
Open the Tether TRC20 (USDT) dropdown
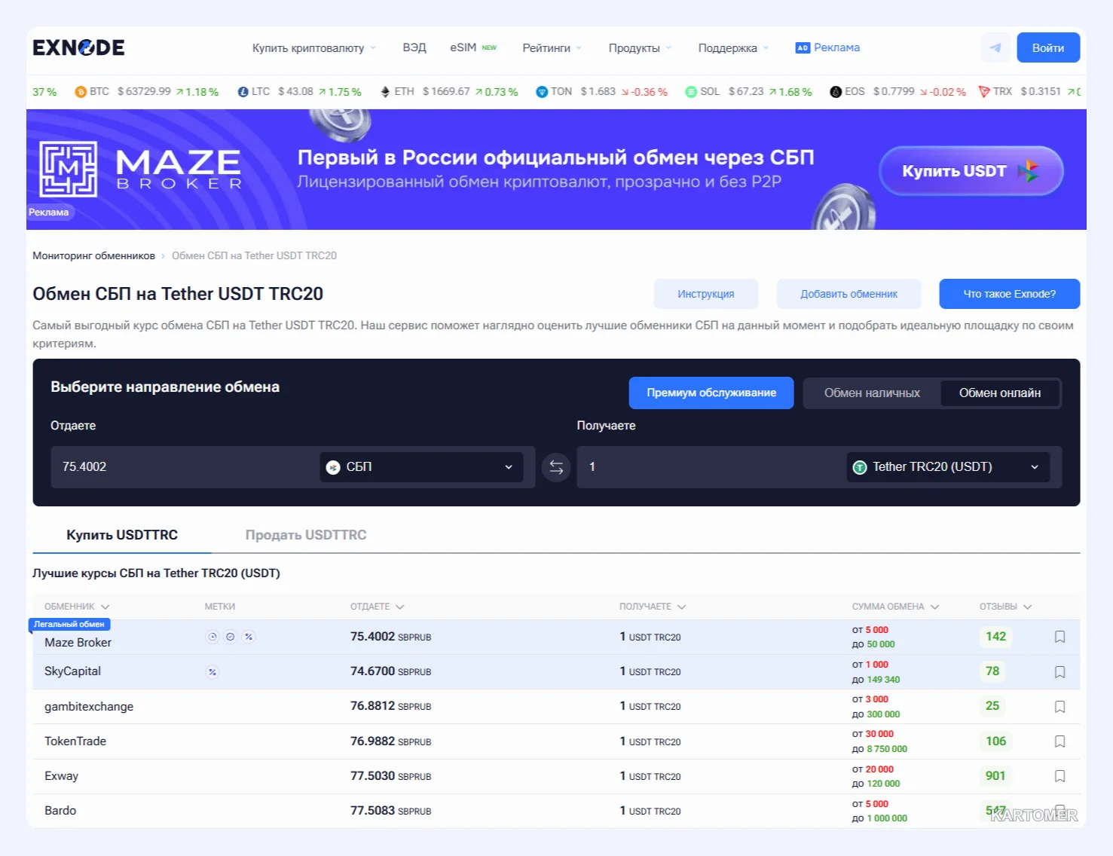pyautogui.click(x=947, y=467)
